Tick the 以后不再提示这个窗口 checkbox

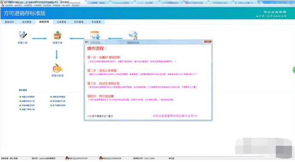(x=88, y=116)
